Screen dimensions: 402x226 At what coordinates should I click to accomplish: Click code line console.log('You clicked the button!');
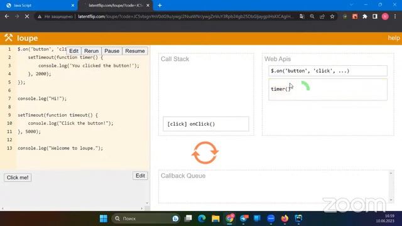[x=89, y=65]
